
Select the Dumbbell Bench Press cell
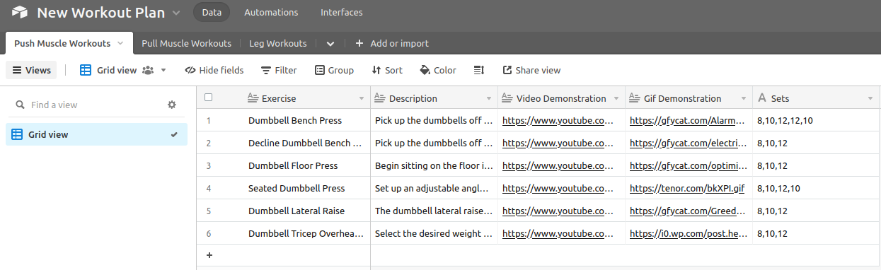pyautogui.click(x=306, y=121)
